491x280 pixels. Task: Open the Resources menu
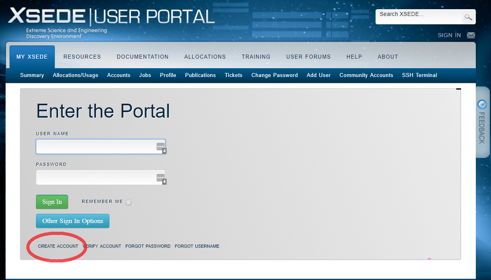coord(82,57)
